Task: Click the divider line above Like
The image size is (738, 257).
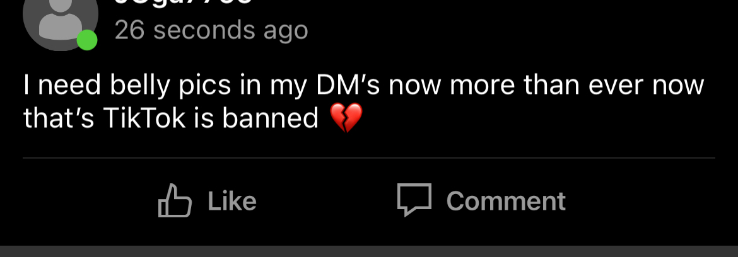Action: pyautogui.click(x=369, y=158)
